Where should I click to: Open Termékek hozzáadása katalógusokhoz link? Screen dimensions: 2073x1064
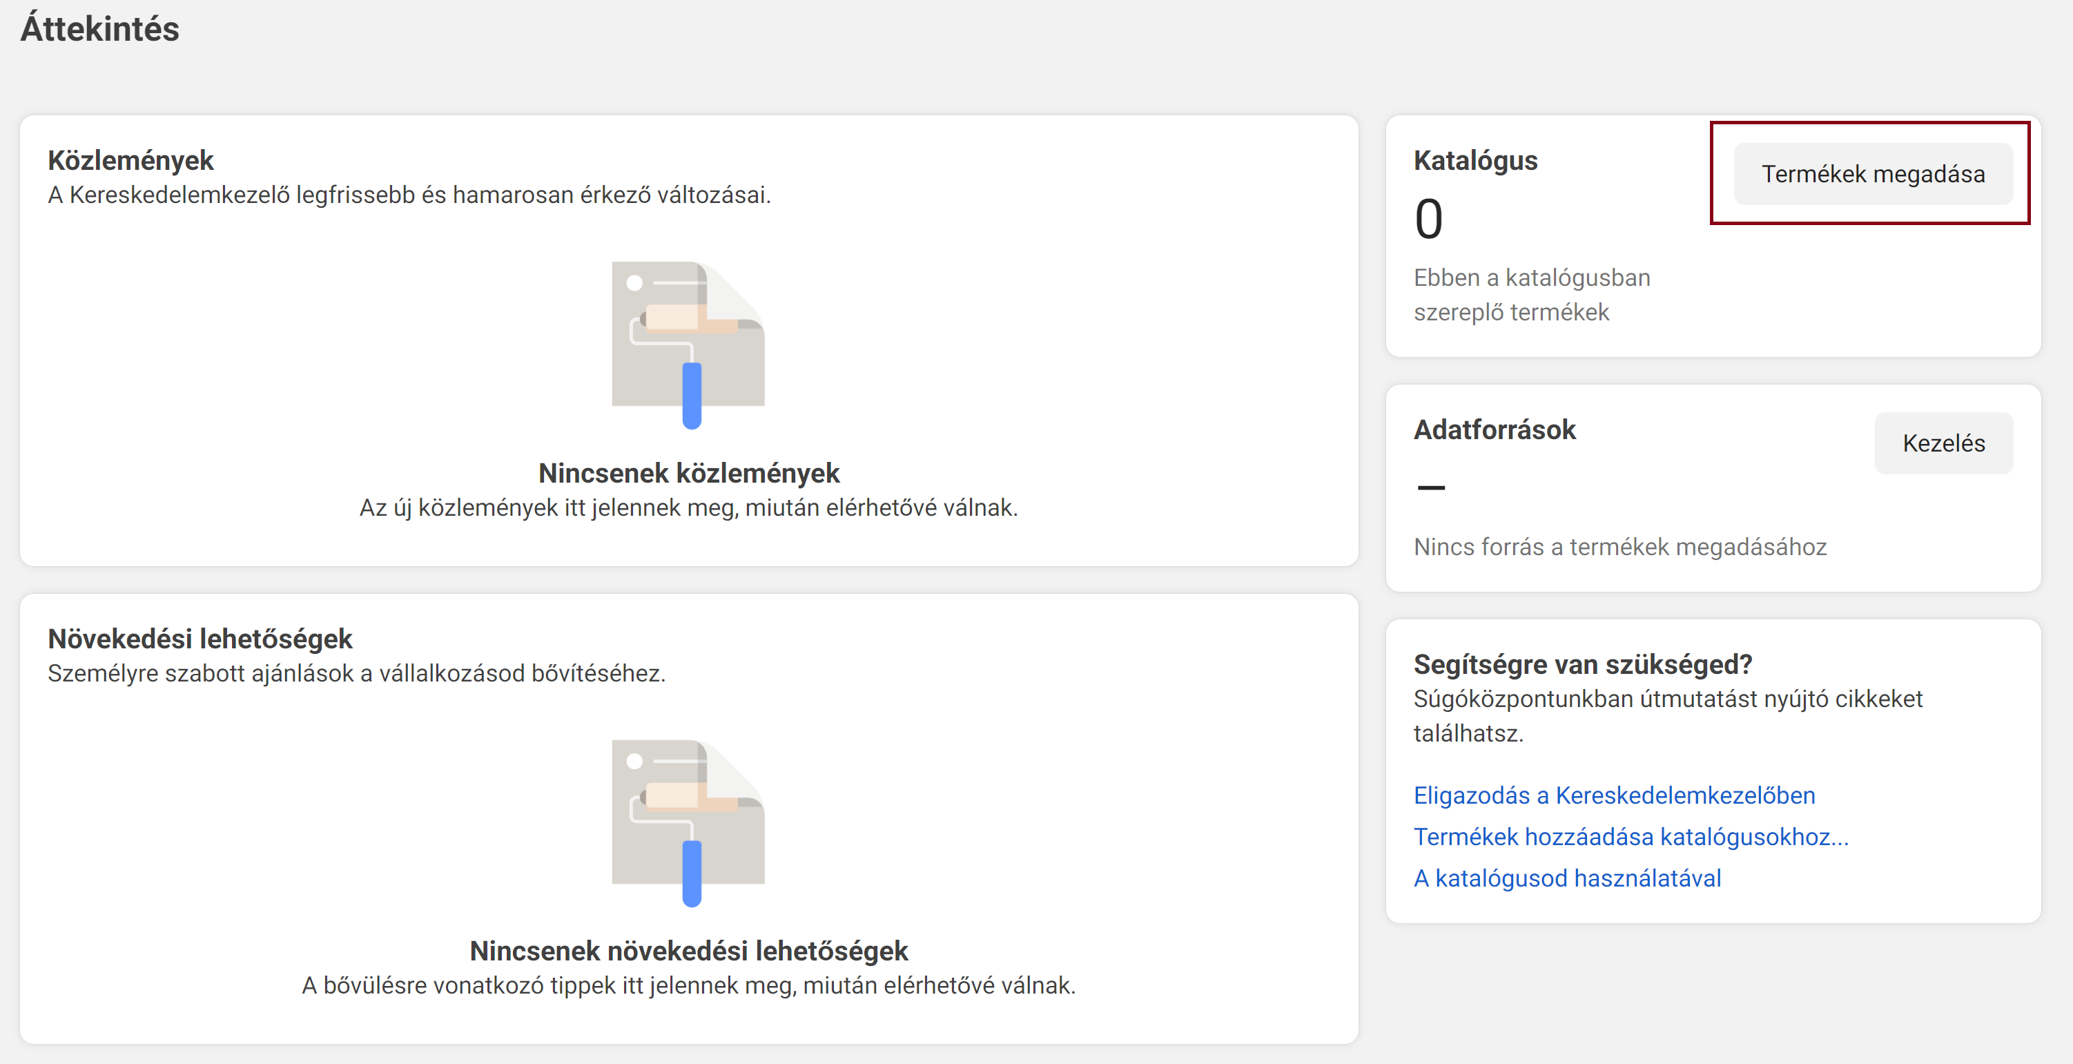click(1631, 837)
